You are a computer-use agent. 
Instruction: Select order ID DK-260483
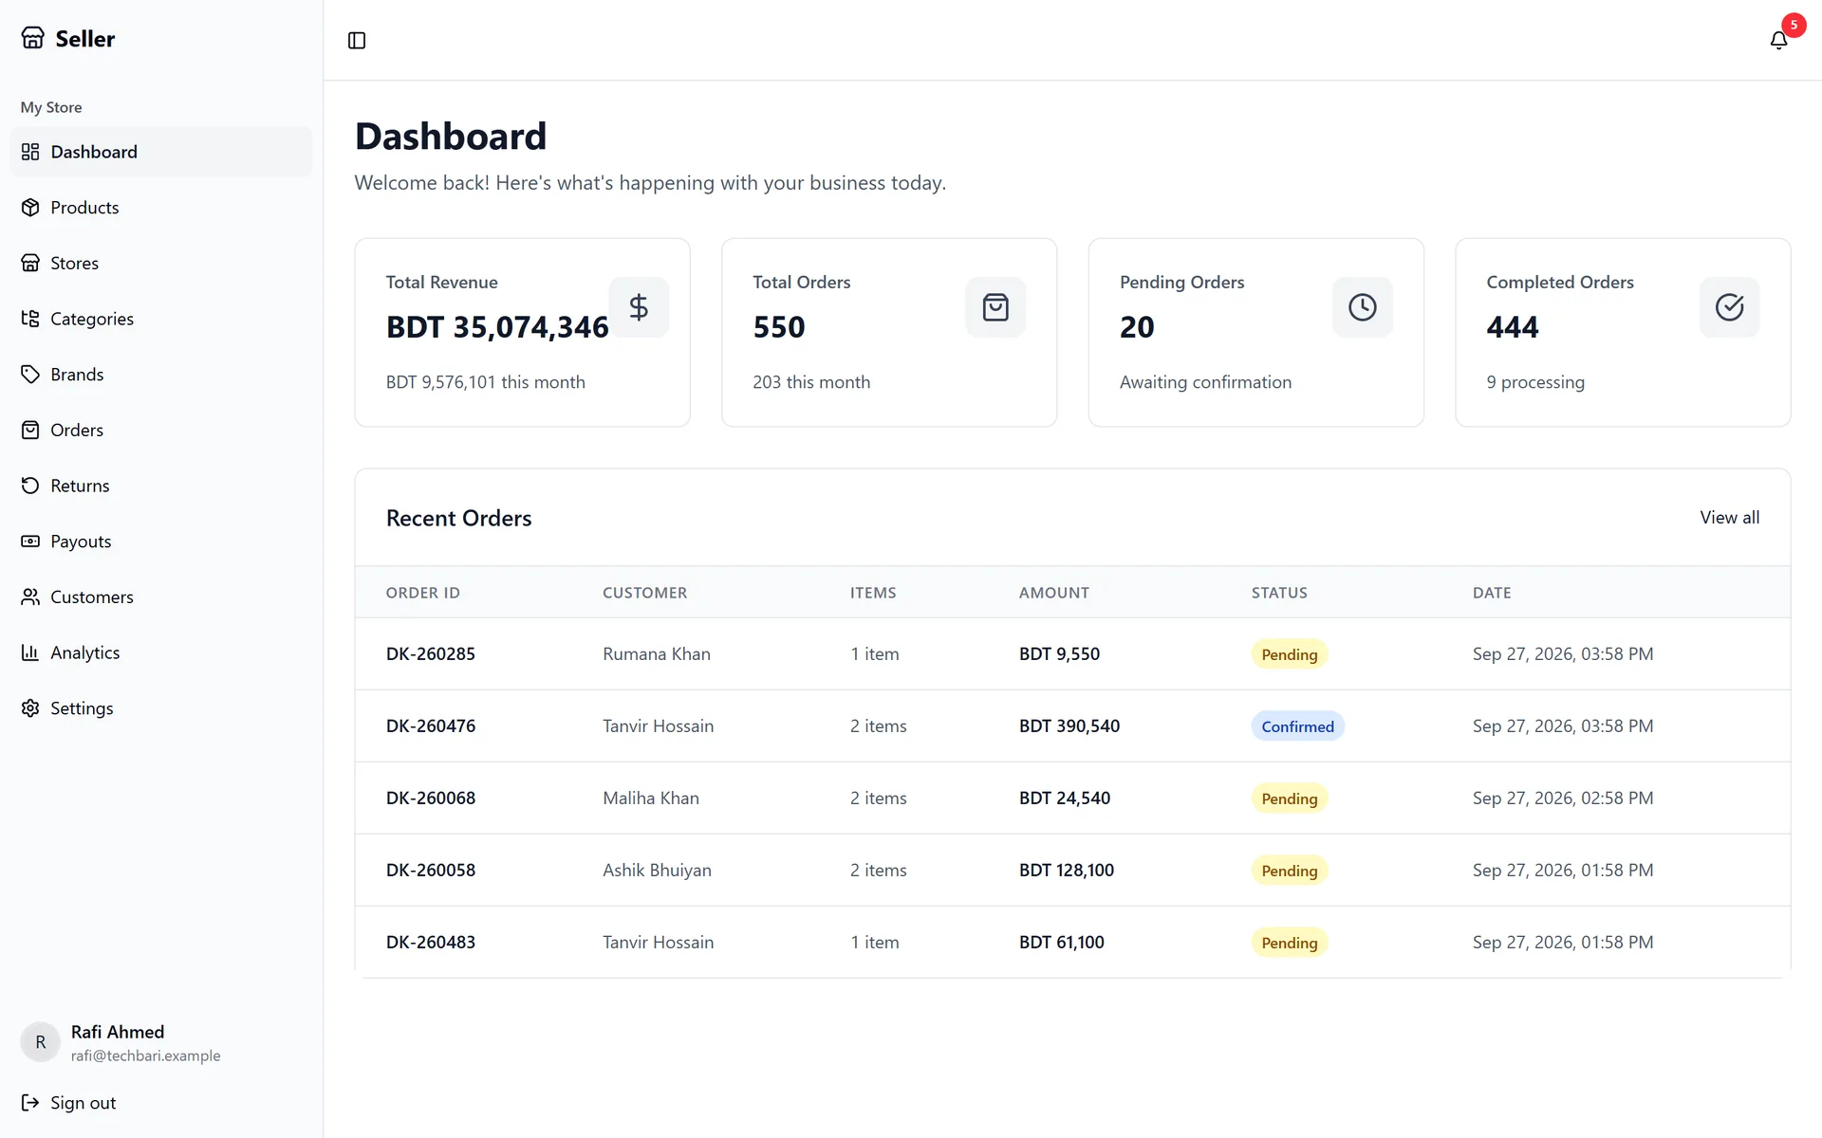431,942
